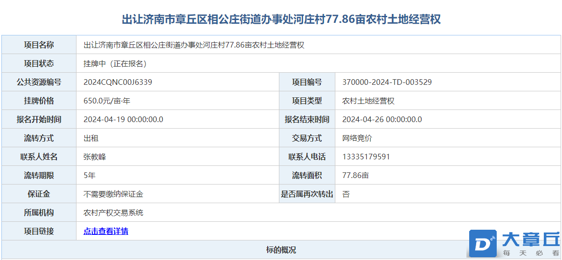Click resource number 2024CQNC00J6339
The image size is (562, 260).
pyautogui.click(x=118, y=82)
